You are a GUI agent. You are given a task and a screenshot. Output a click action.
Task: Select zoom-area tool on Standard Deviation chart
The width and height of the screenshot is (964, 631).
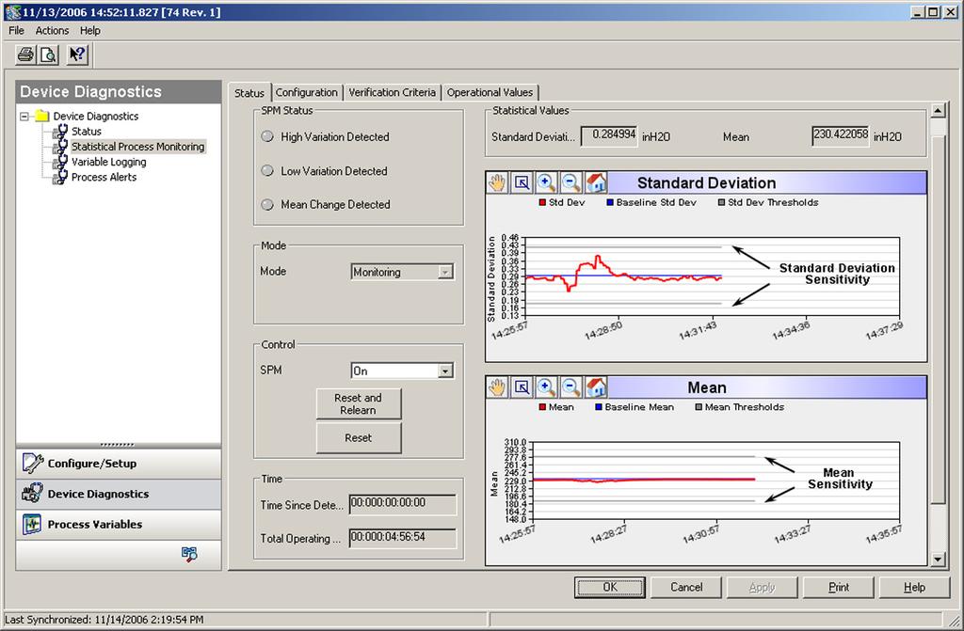click(522, 182)
